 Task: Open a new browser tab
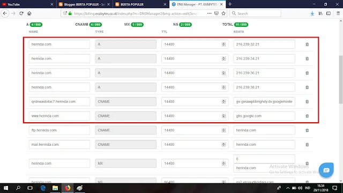(230, 4)
